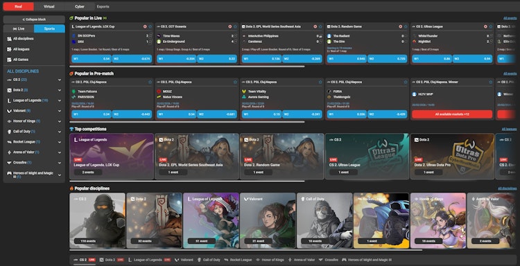Click the Arena of Valor icon in sidebar
Image resolution: width=520 pixels, height=266 pixels.
point(9,152)
